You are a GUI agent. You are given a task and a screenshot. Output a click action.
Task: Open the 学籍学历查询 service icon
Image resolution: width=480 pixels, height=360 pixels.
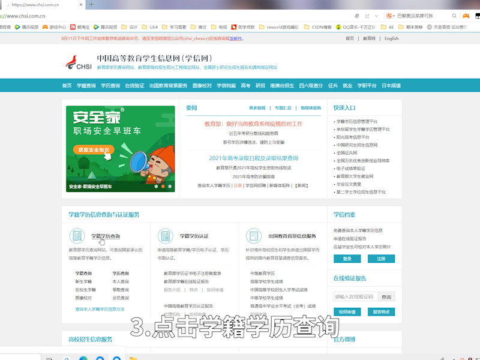76,235
